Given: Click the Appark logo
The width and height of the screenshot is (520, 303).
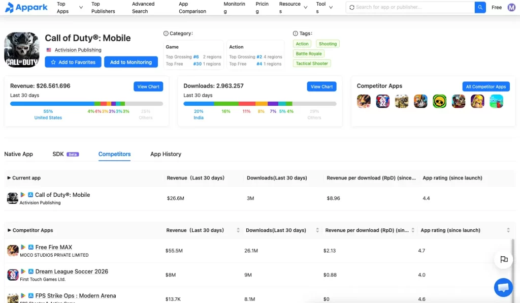Looking at the screenshot, I should point(26,7).
